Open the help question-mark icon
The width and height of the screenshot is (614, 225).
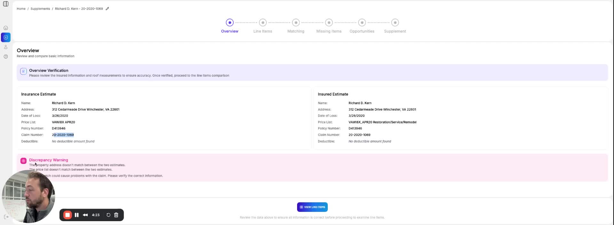coord(6,57)
